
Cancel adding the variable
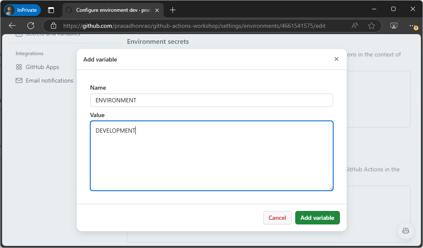(277, 218)
